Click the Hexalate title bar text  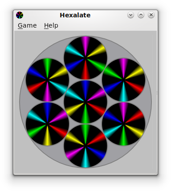click(x=75, y=15)
